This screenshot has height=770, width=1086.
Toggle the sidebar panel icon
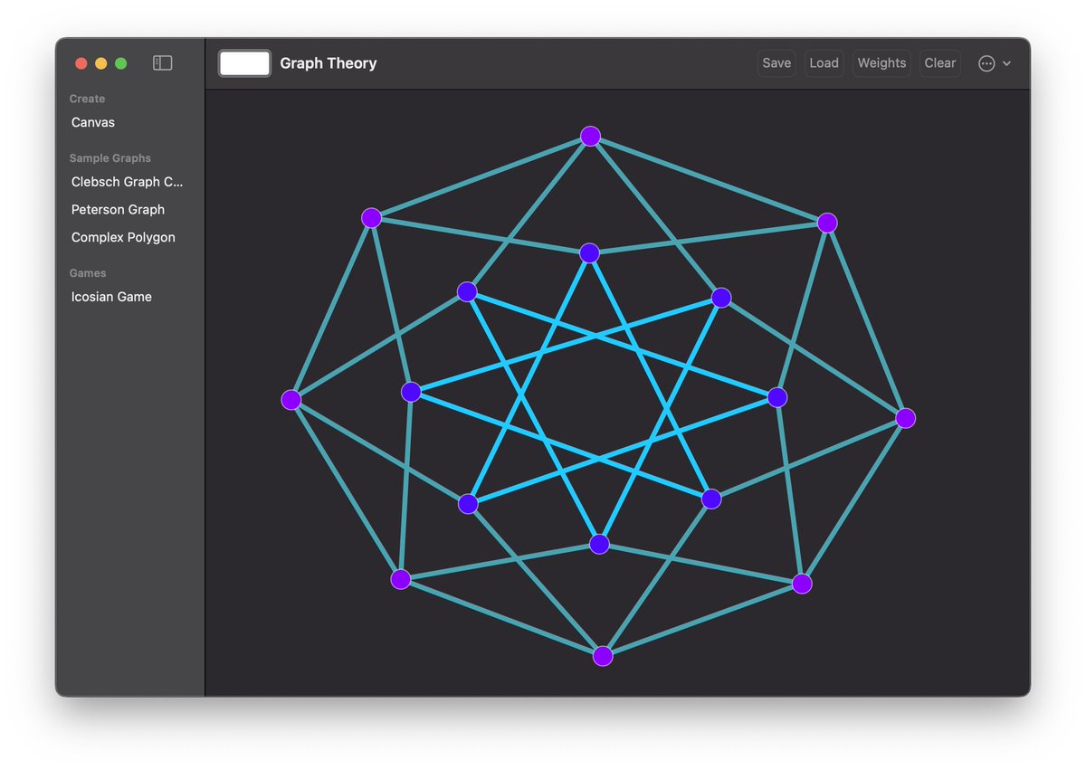pyautogui.click(x=162, y=62)
